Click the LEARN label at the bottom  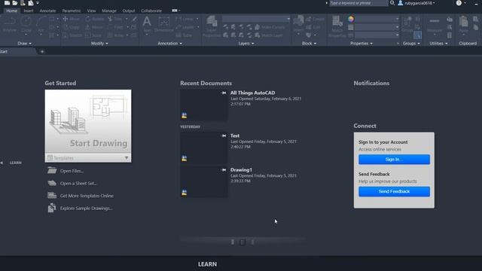[208, 264]
